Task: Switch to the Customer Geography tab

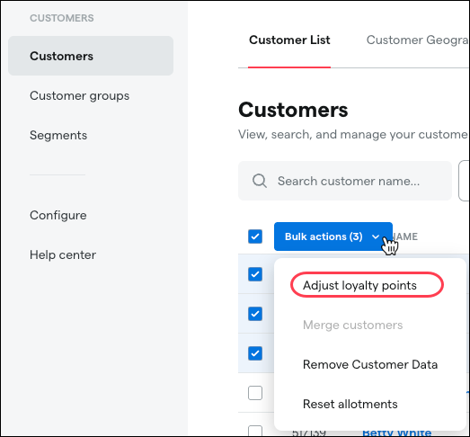Action: [x=417, y=40]
